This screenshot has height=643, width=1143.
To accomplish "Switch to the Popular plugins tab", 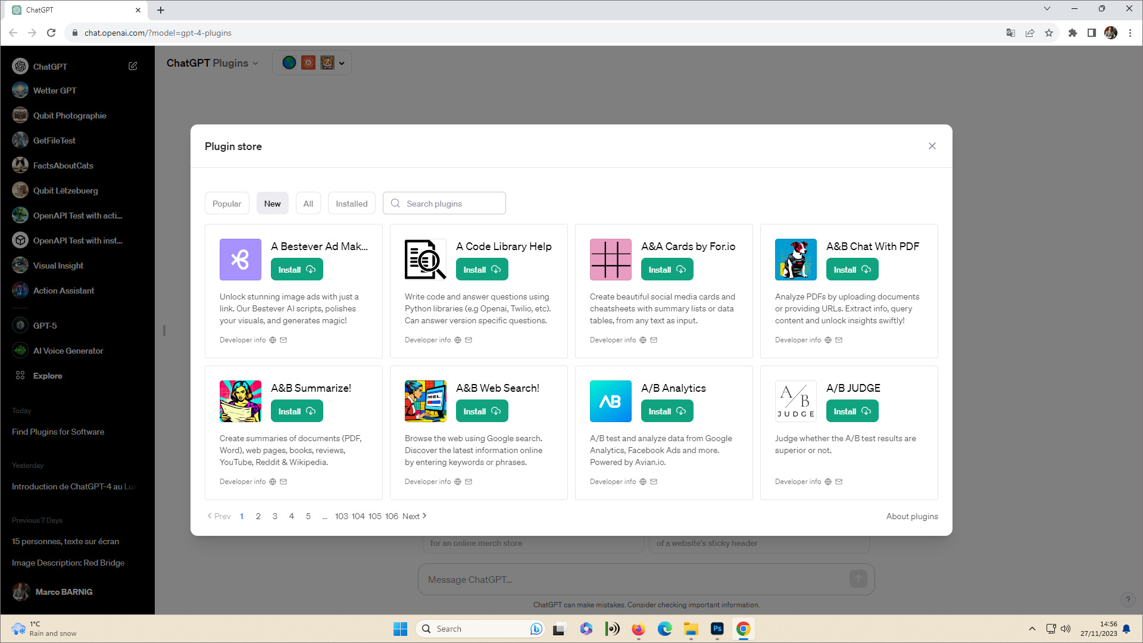I will coord(227,204).
